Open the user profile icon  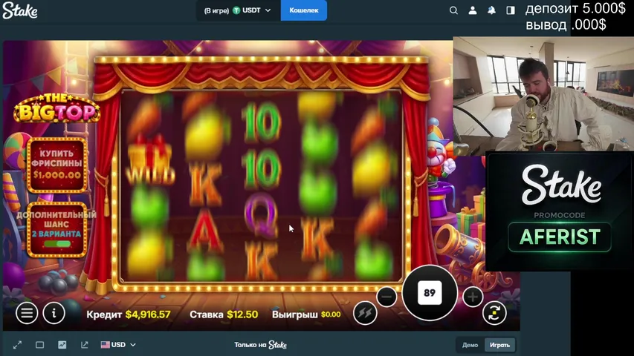(x=473, y=10)
